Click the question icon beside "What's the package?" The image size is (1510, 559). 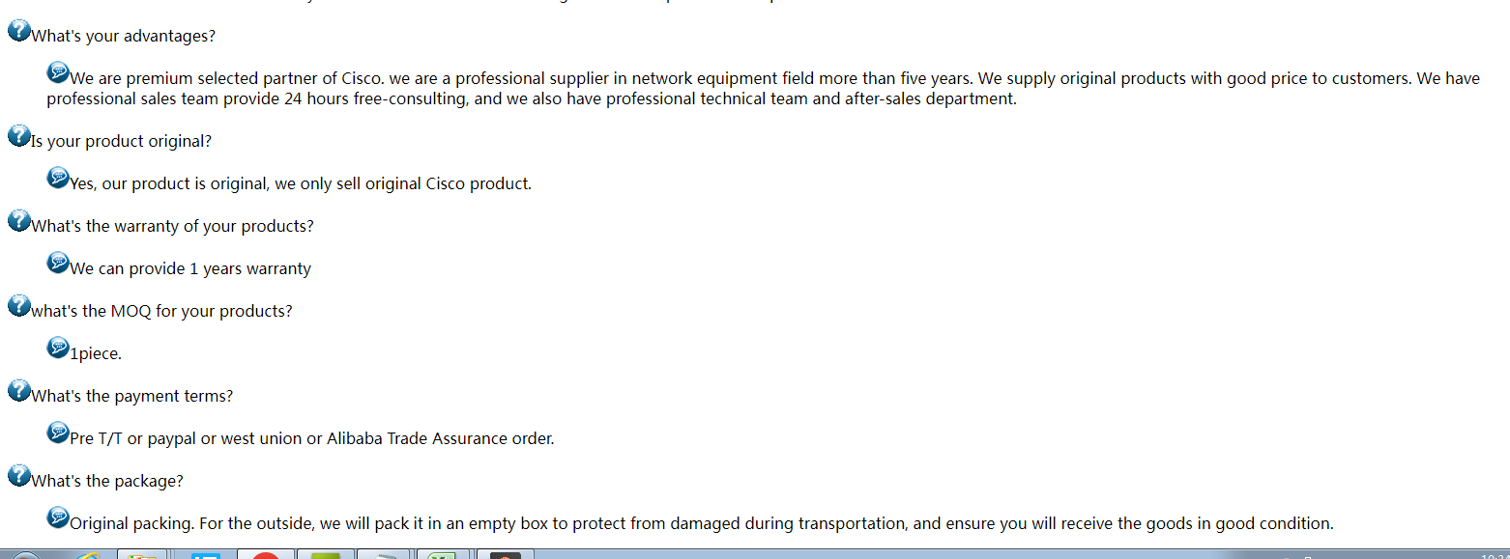point(18,476)
